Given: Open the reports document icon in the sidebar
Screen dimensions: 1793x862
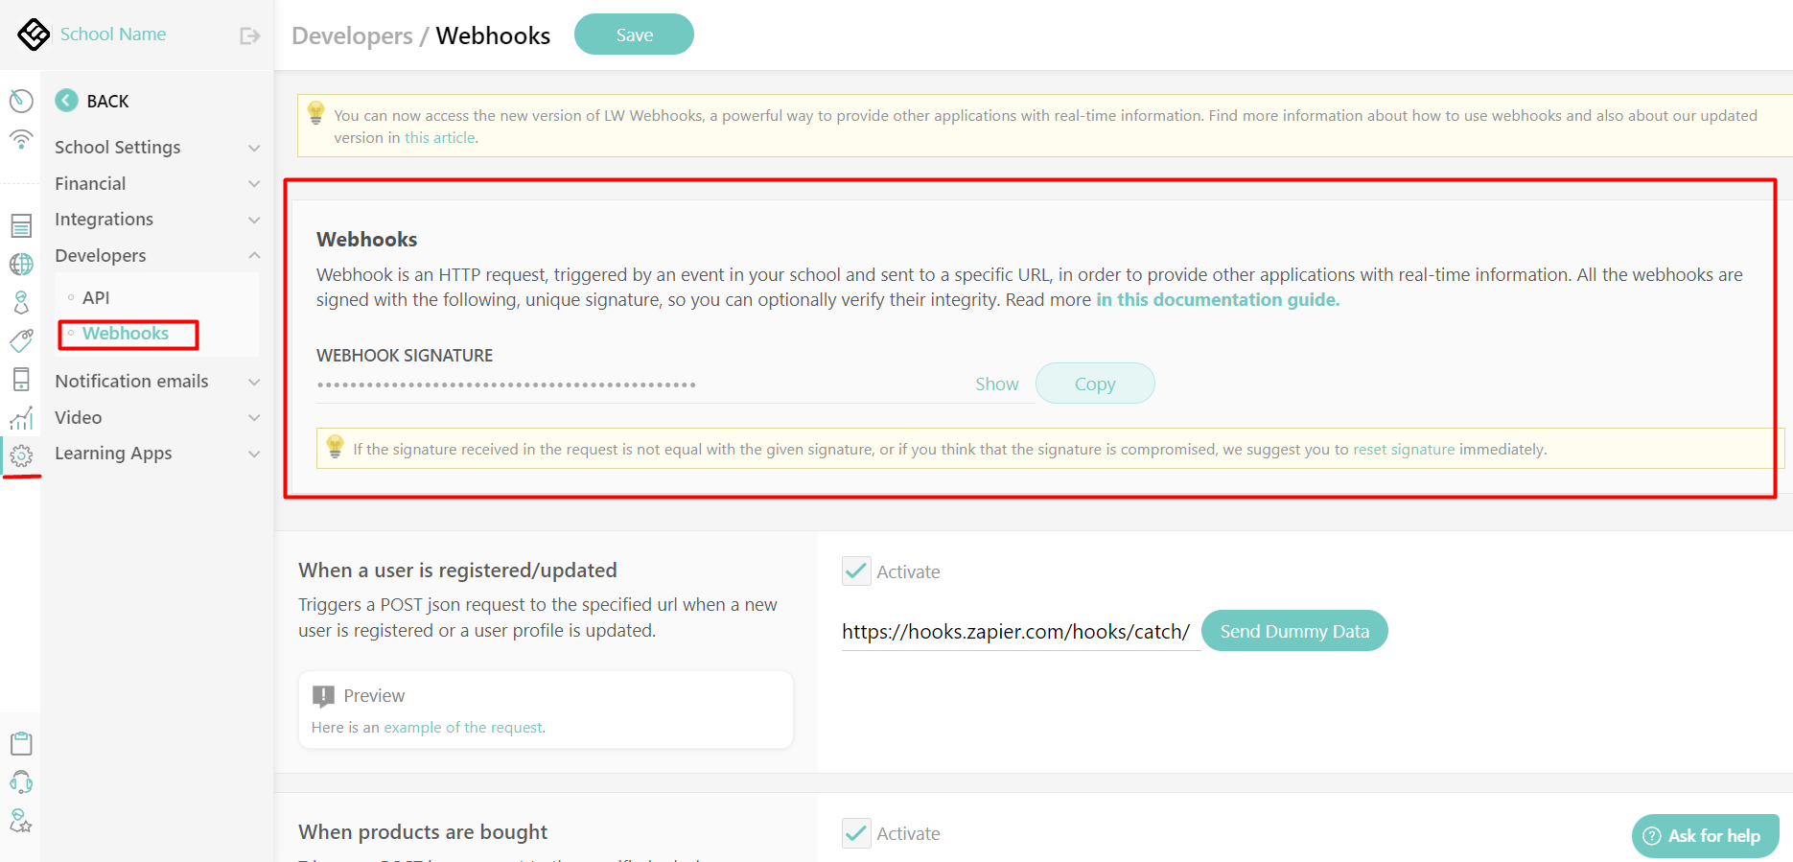Looking at the screenshot, I should coord(21,224).
